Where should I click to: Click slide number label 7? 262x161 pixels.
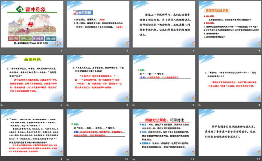point(193,105)
